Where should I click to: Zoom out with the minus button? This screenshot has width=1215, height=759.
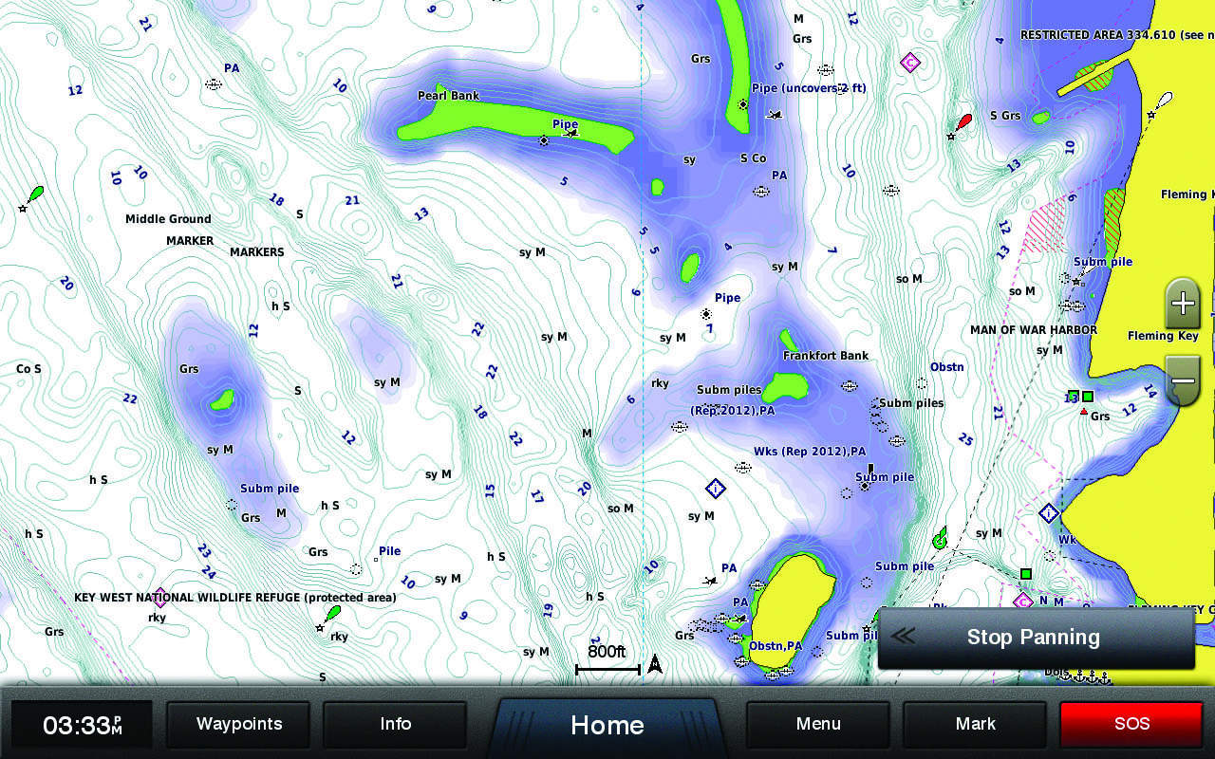pos(1183,380)
